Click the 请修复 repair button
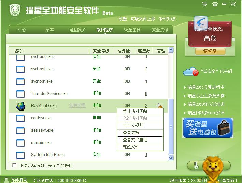242x183 pixels. (x=210, y=51)
